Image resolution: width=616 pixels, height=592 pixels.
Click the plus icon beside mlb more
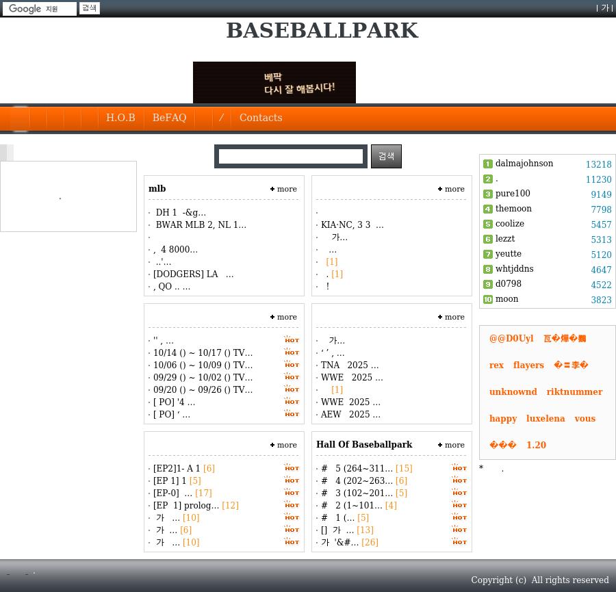tap(272, 189)
